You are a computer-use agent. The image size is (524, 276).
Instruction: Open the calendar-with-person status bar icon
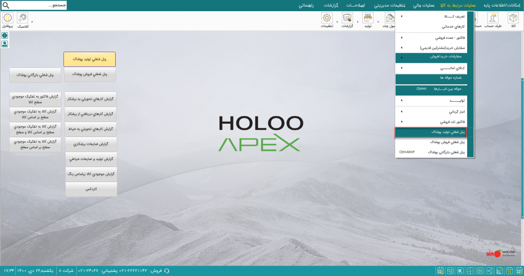pos(441,271)
